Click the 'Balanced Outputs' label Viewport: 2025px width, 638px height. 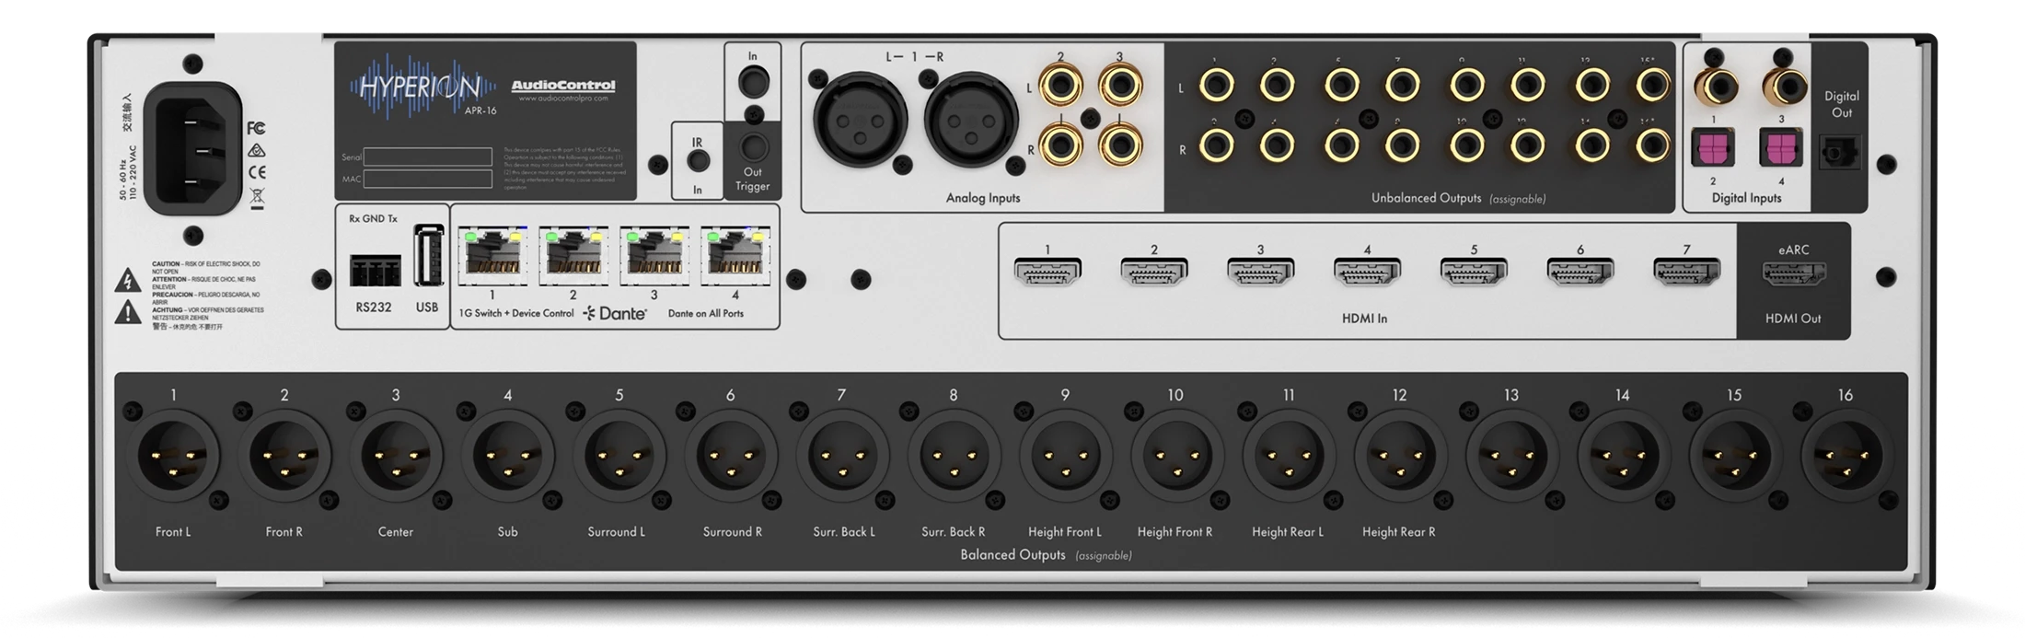[1012, 555]
